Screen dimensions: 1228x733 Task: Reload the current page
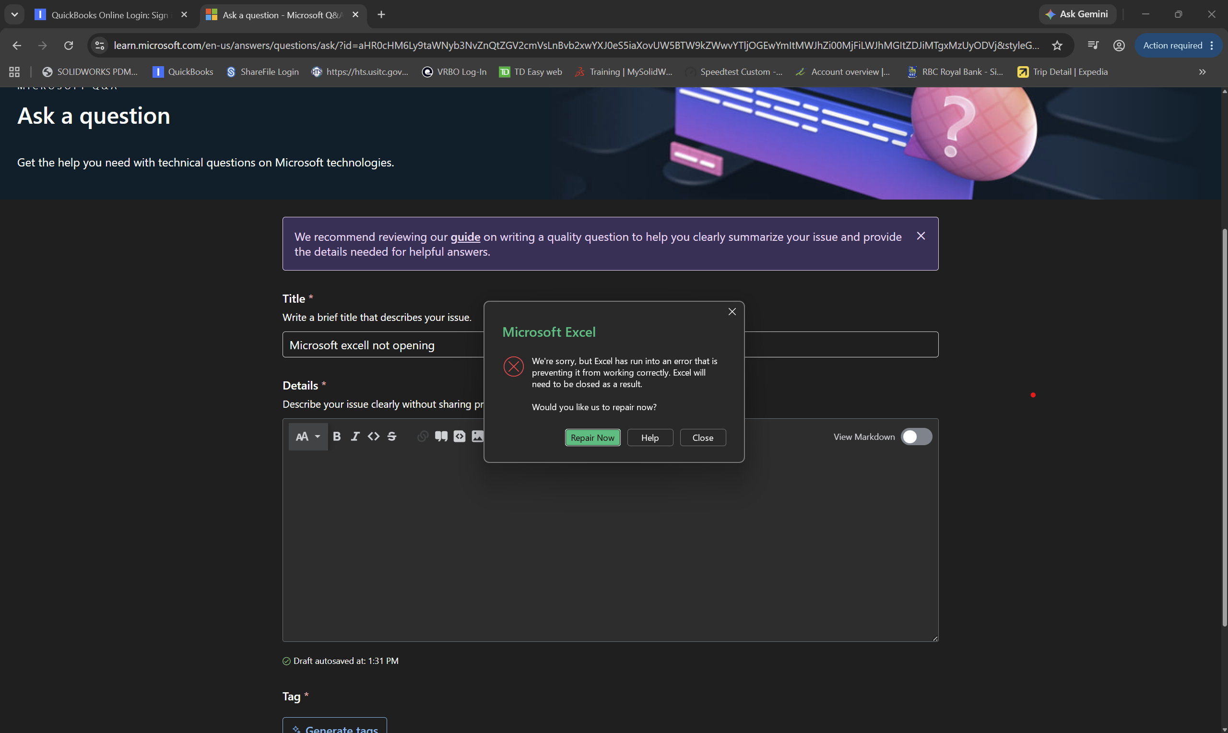(69, 46)
